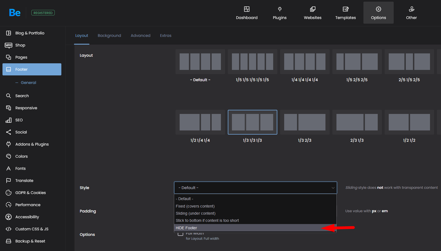The image size is (441, 251).
Task: Click the Search magnifier icon
Action: [9, 96]
